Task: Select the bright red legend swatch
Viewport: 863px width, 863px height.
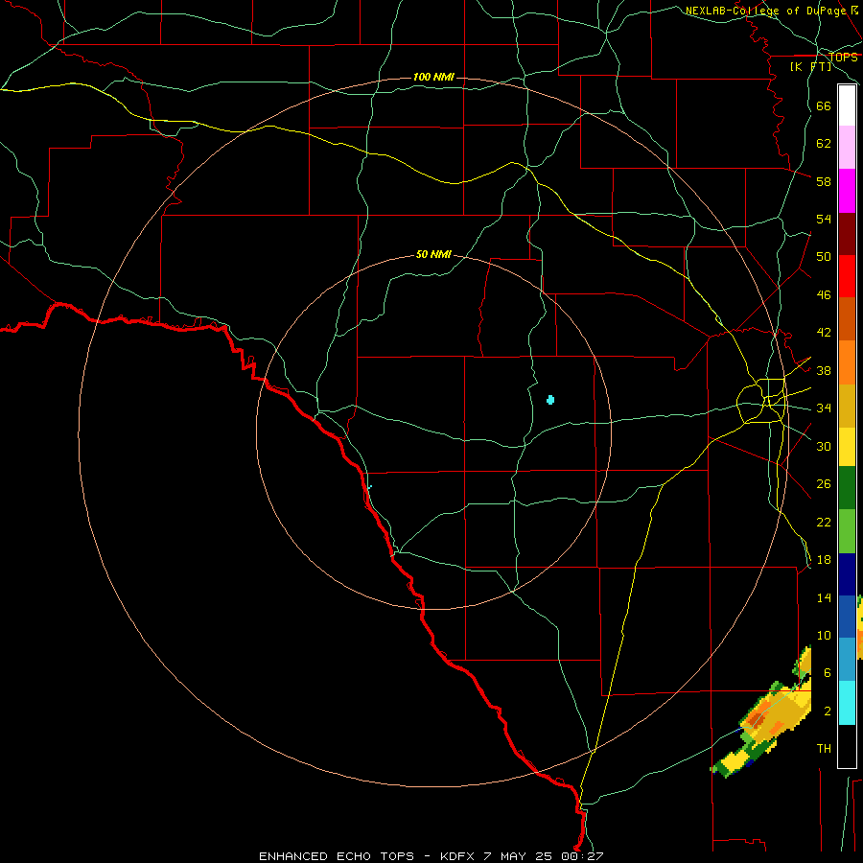Action: coord(847,276)
